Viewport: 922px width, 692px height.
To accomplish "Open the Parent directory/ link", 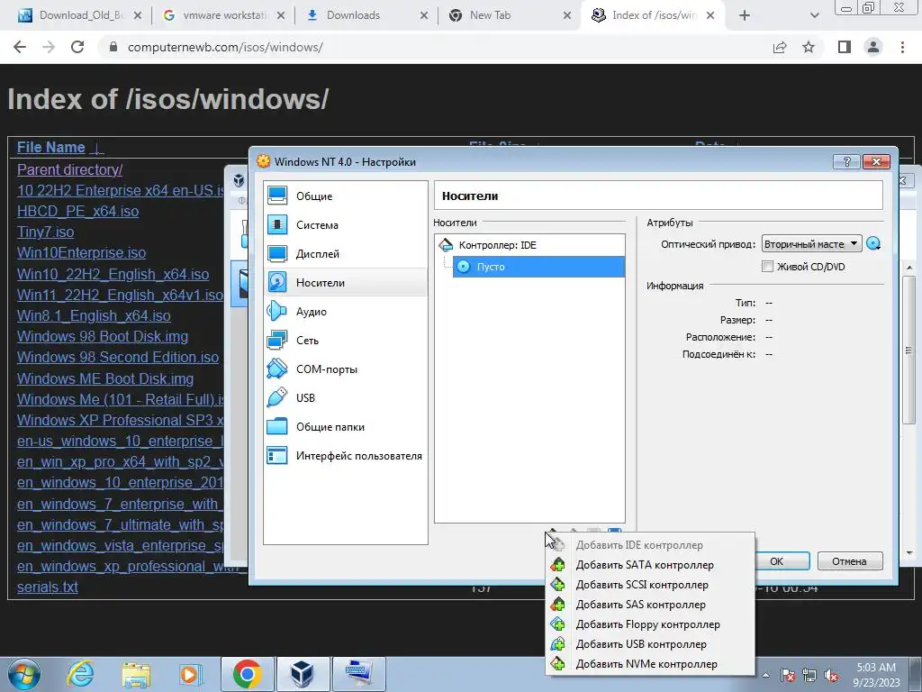I will 70,169.
